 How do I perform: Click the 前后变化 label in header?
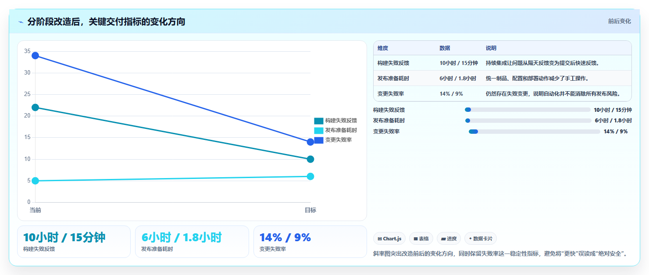coord(619,21)
